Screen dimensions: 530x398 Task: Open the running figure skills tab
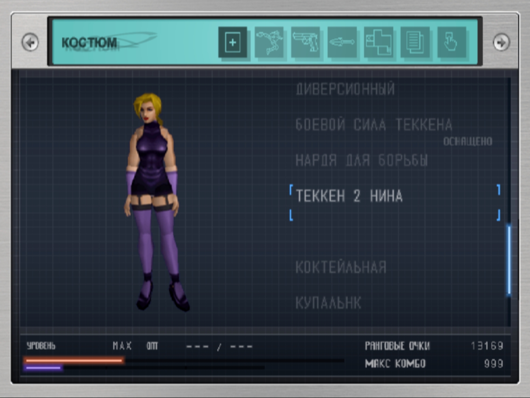pyautogui.click(x=269, y=42)
